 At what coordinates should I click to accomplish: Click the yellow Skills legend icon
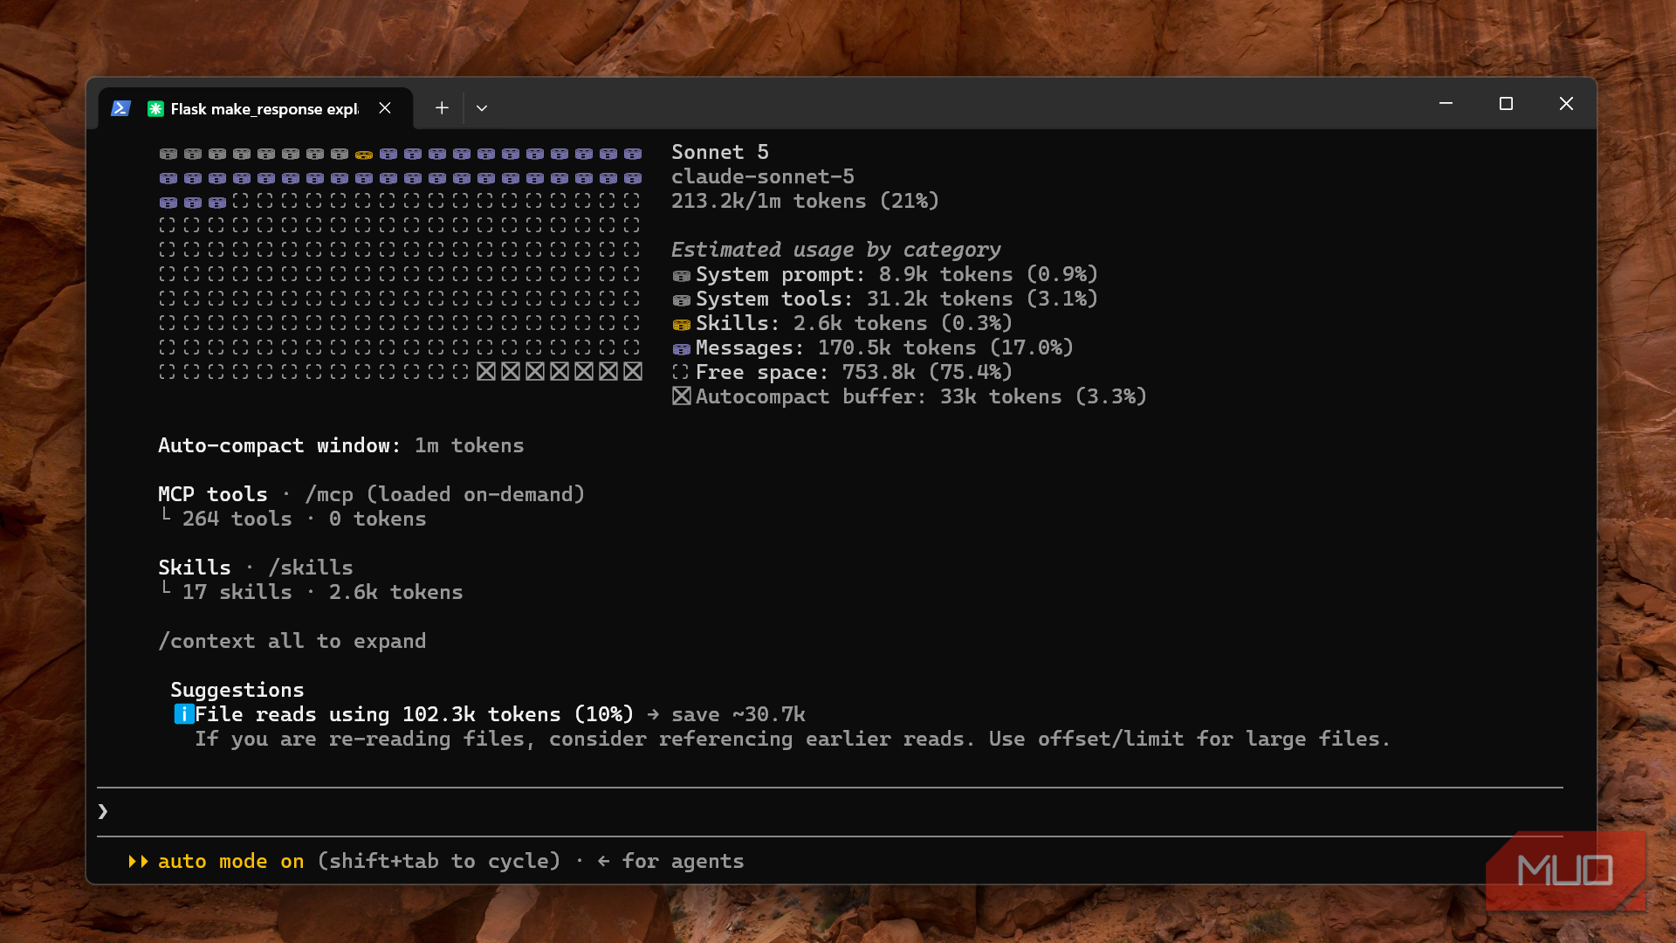pyautogui.click(x=682, y=325)
